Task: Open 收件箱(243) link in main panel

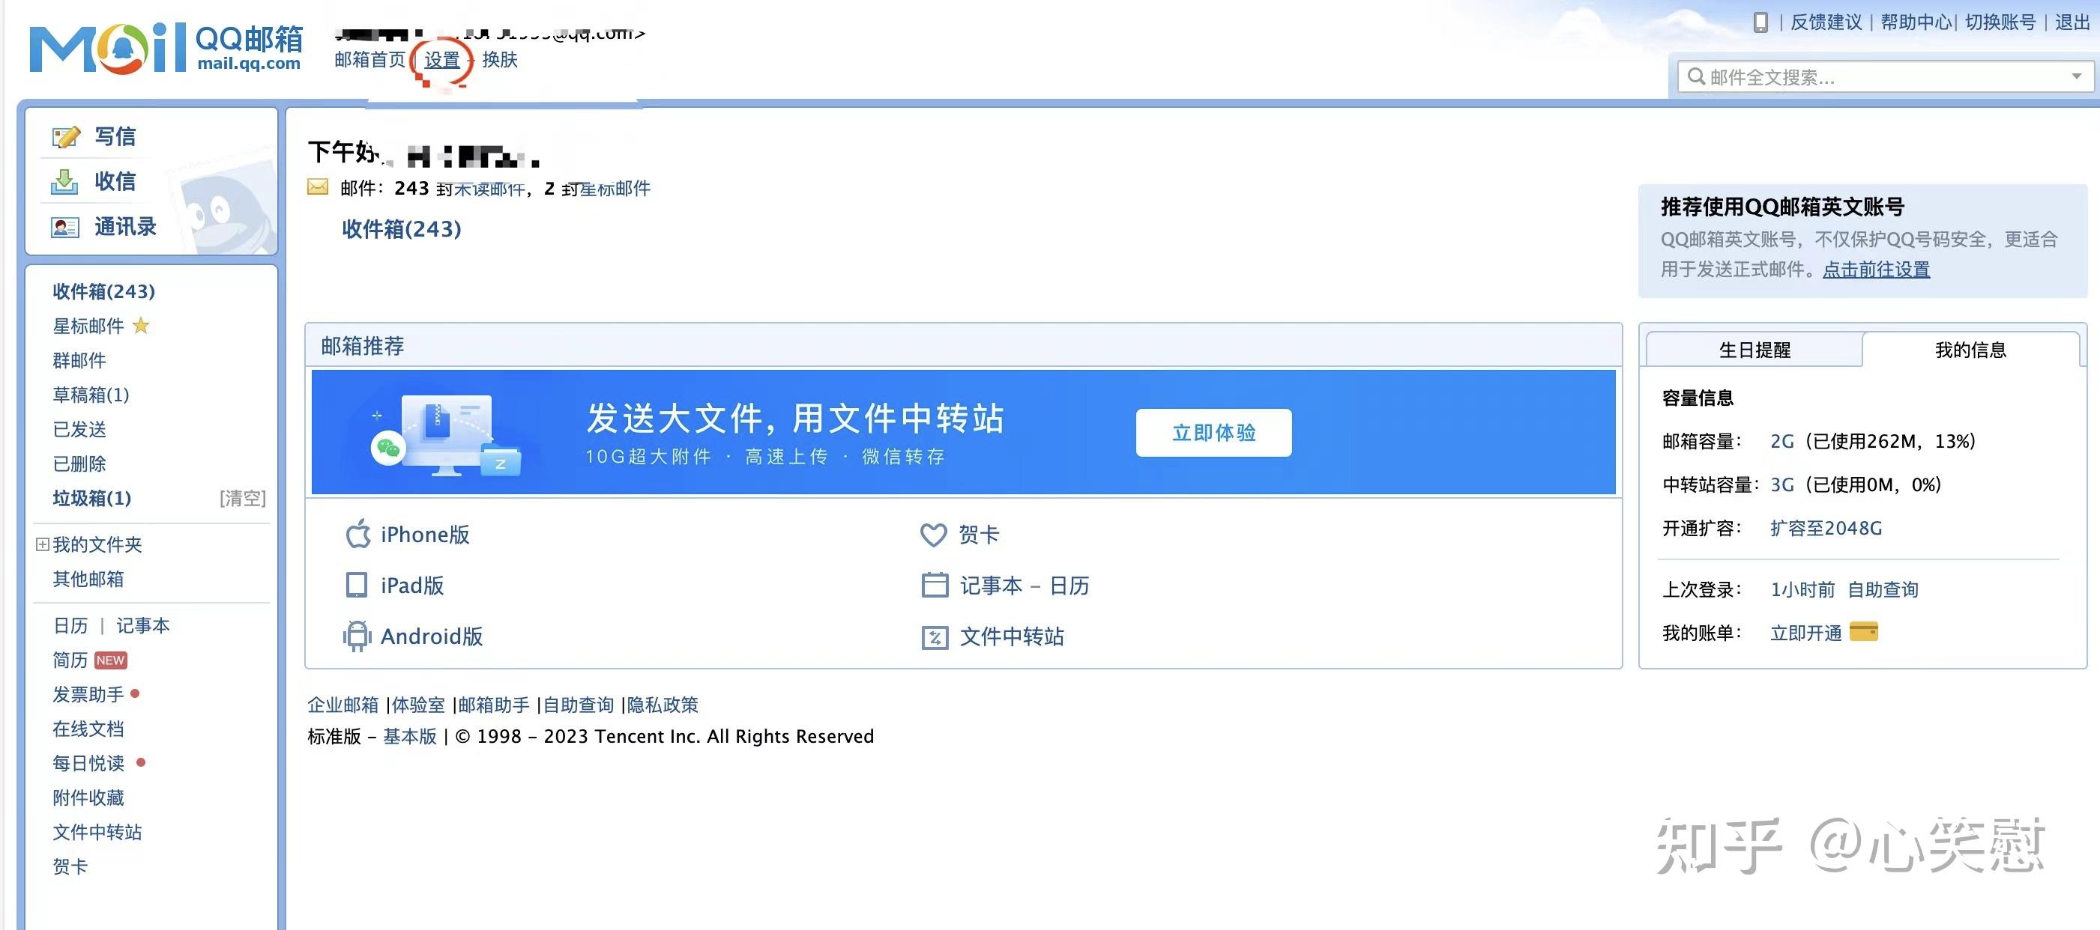Action: click(401, 229)
